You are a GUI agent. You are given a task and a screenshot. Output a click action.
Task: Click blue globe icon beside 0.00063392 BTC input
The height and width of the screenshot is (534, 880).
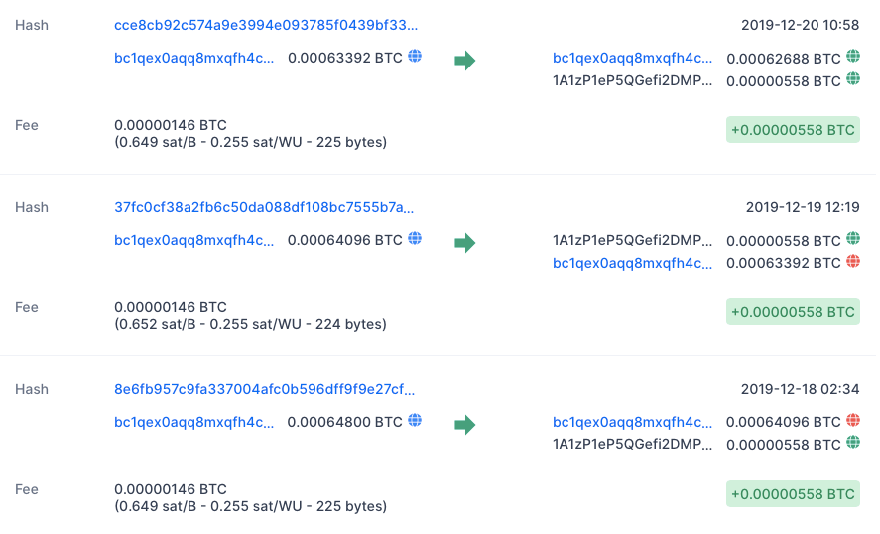pyautogui.click(x=415, y=57)
